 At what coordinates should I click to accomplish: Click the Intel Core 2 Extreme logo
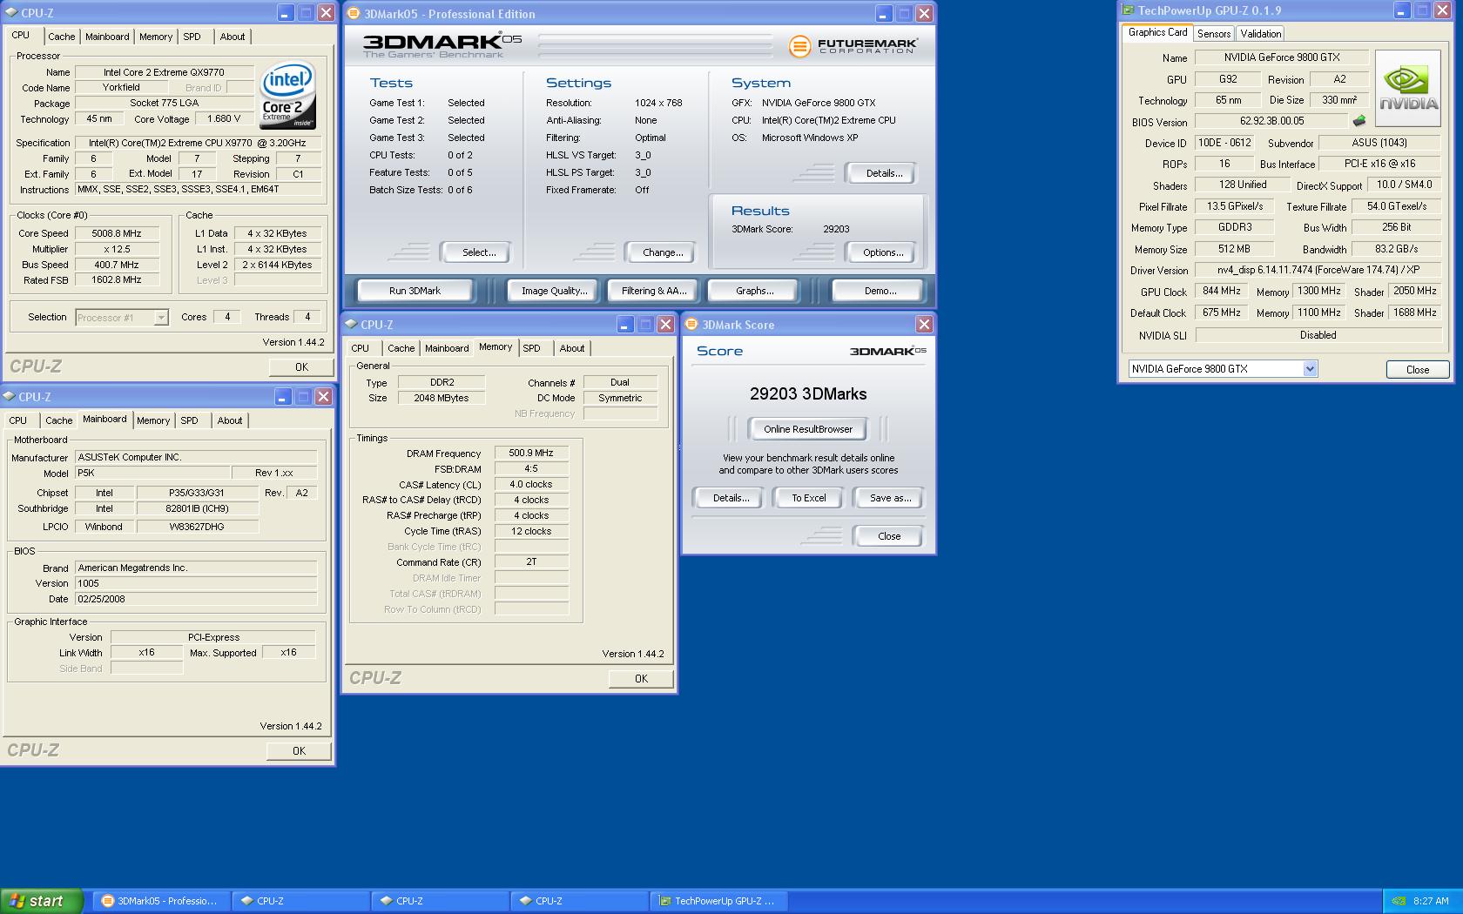[x=288, y=95]
